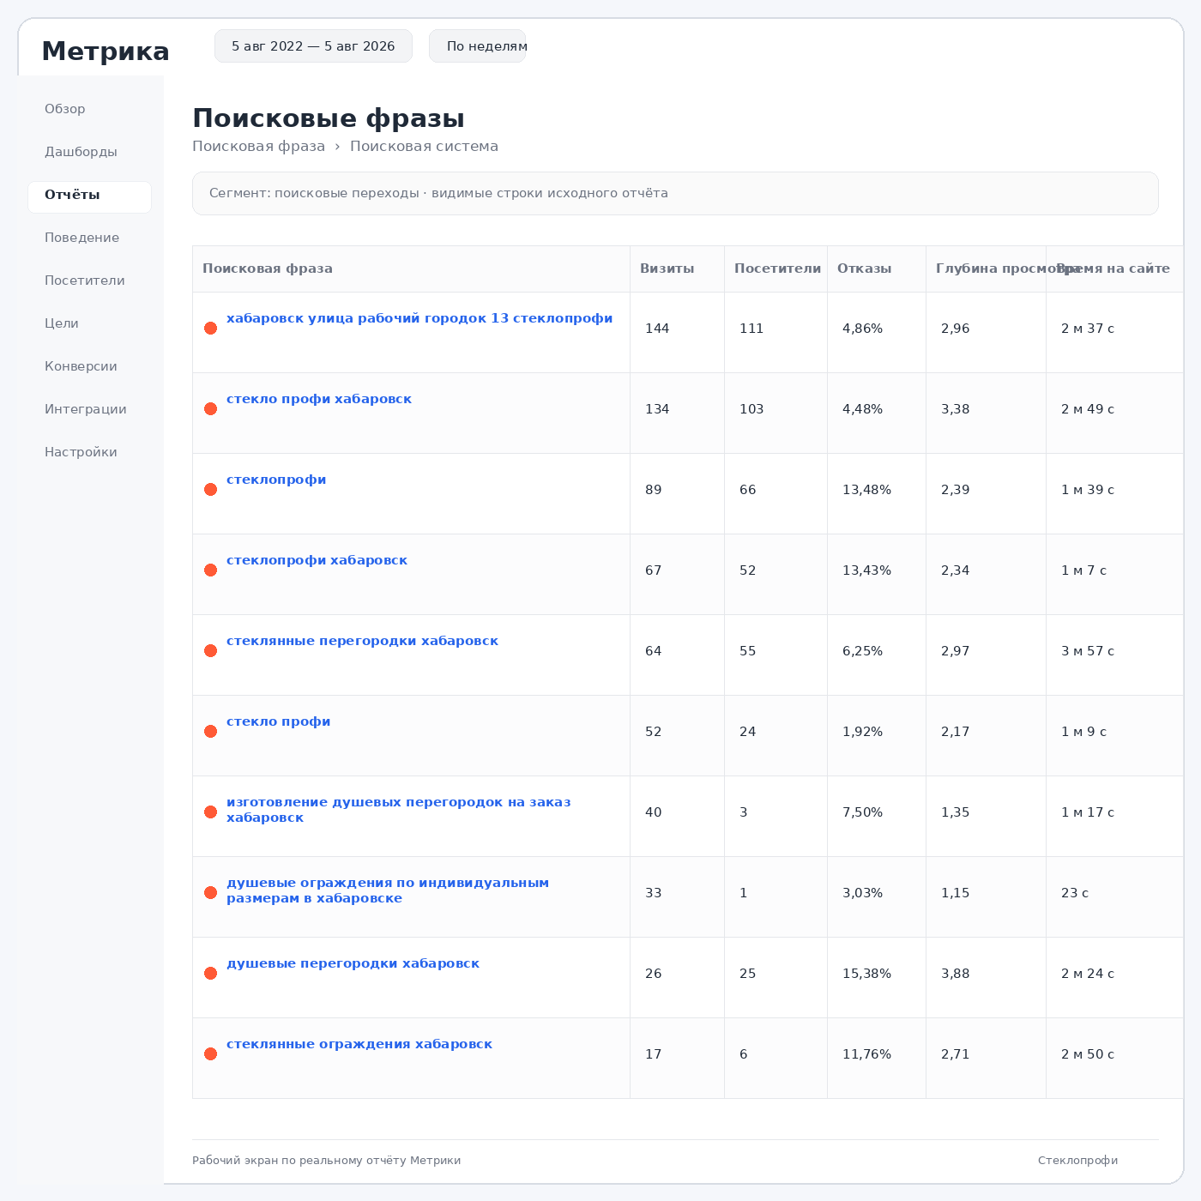Open the 'По неделям' grouping selector
The image size is (1201, 1201).
pos(478,46)
